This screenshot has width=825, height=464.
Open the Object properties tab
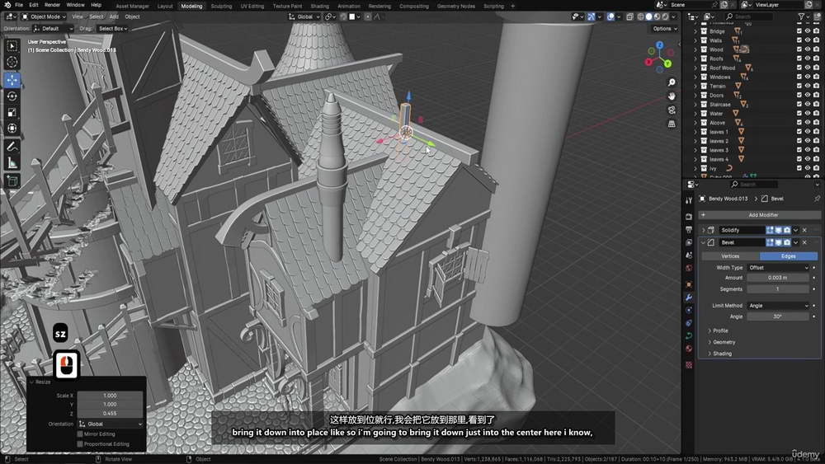coord(689,284)
